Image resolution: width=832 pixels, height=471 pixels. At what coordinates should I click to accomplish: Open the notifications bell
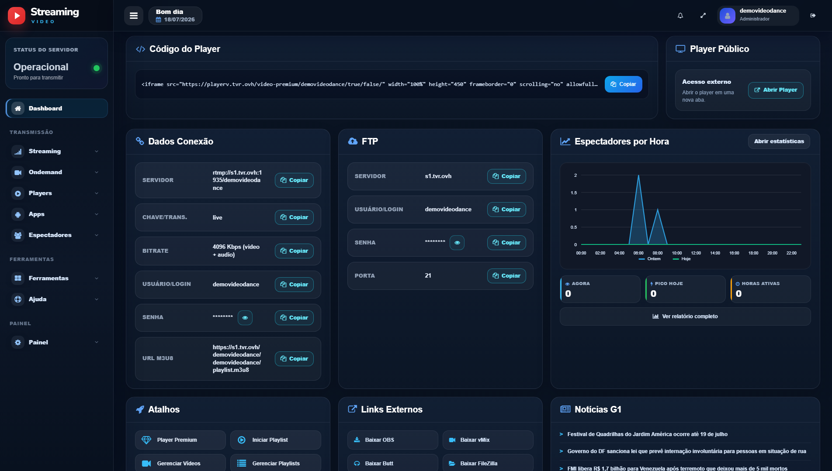point(680,16)
